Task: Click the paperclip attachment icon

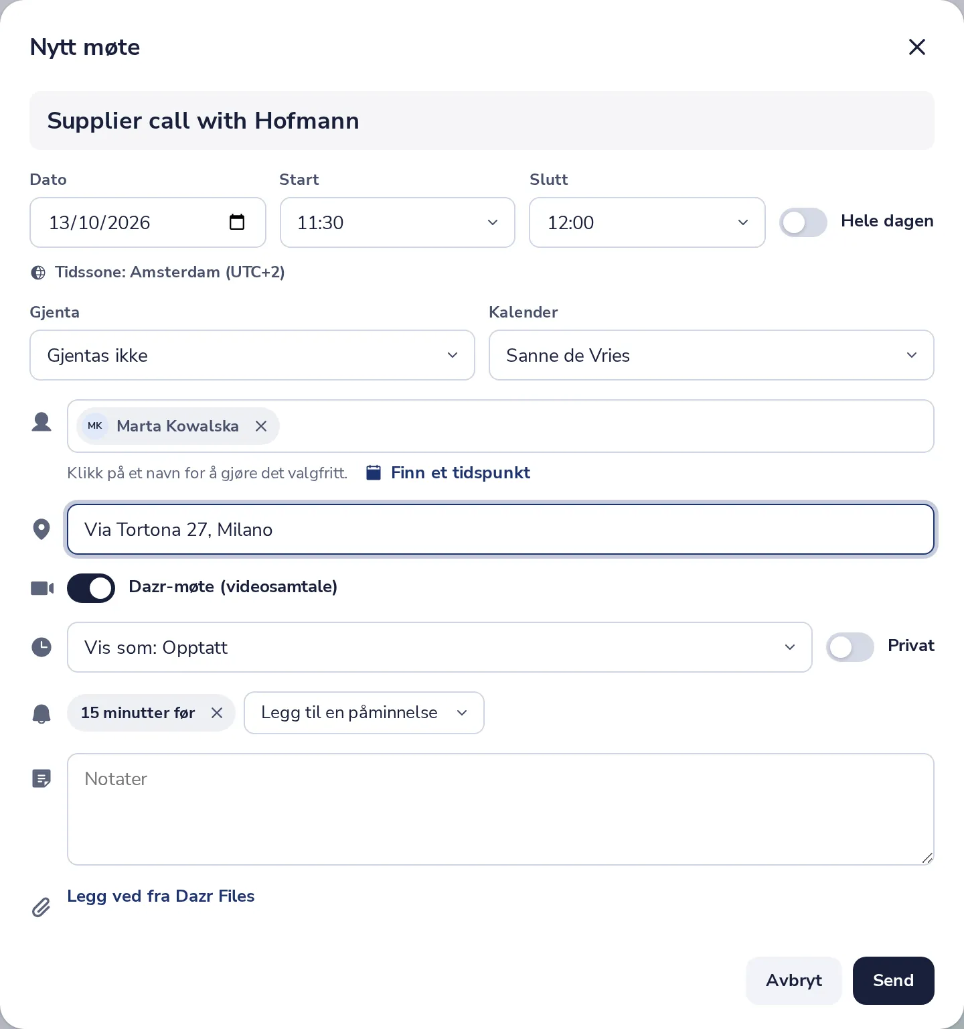Action: [42, 907]
